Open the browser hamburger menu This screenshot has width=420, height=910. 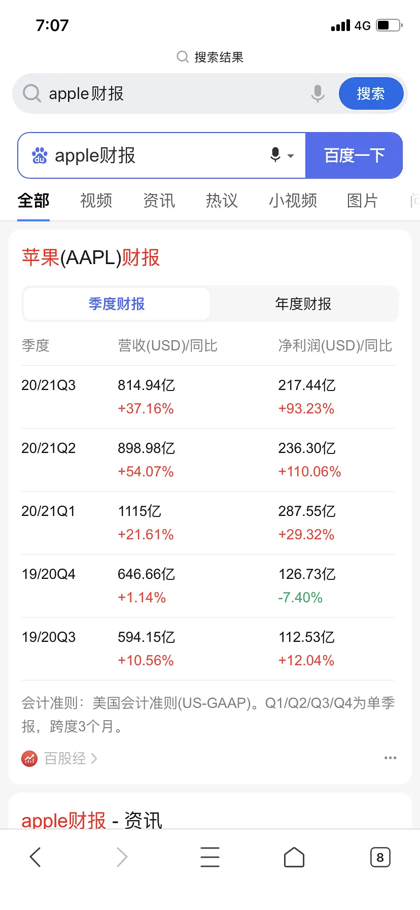coord(209,857)
